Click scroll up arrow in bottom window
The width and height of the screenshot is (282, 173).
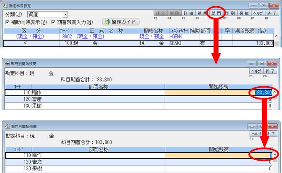(275, 155)
